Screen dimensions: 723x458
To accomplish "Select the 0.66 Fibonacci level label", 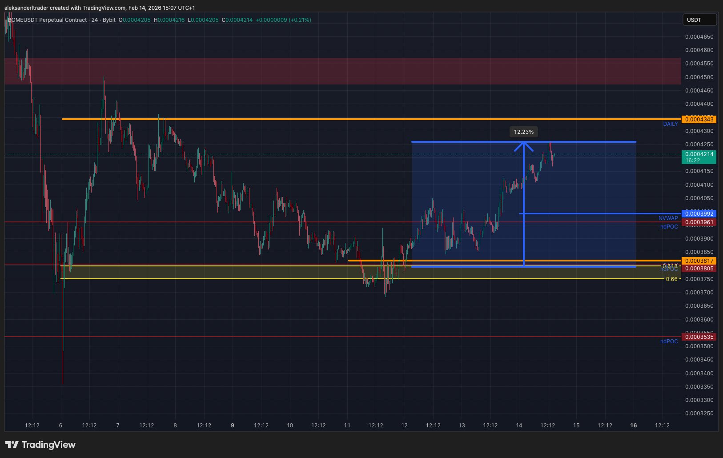I will point(671,279).
